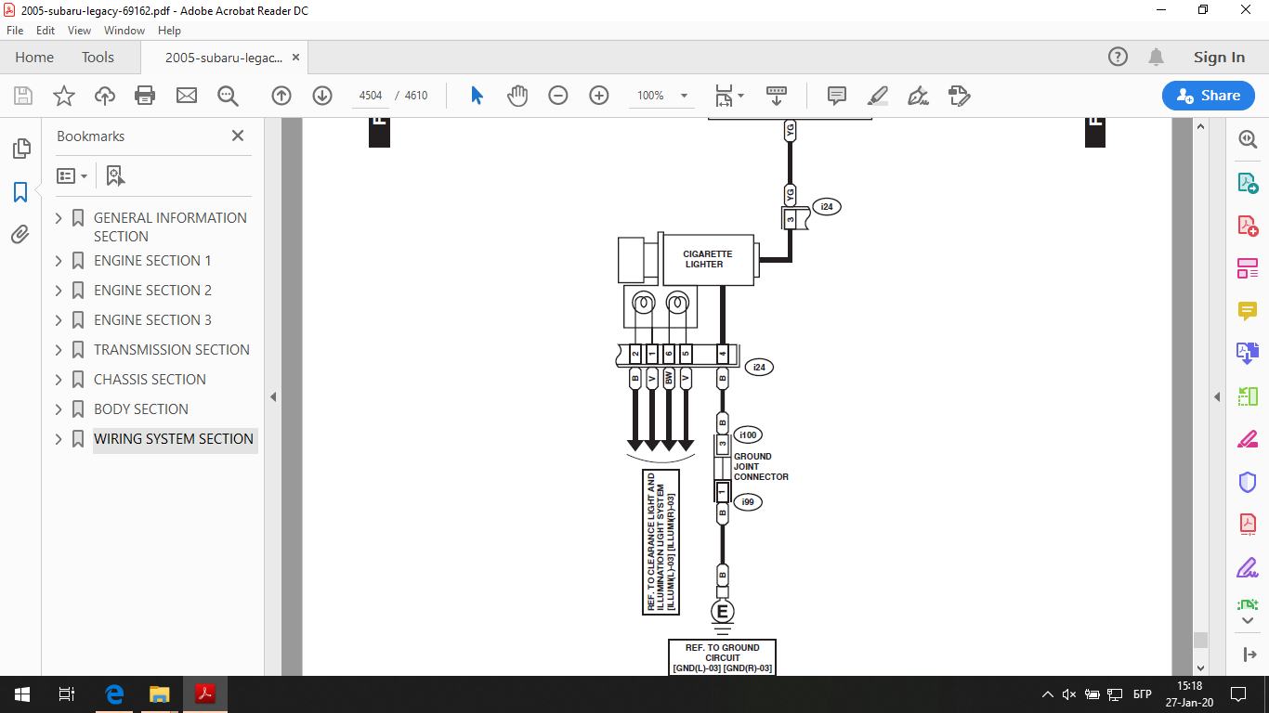Go to the previous page
Screen dimensions: 1269x713
[281, 96]
